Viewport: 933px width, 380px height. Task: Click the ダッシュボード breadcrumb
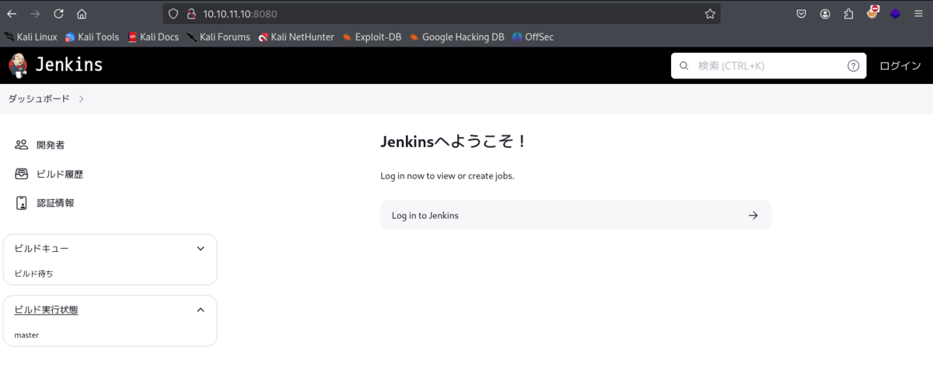[39, 99]
